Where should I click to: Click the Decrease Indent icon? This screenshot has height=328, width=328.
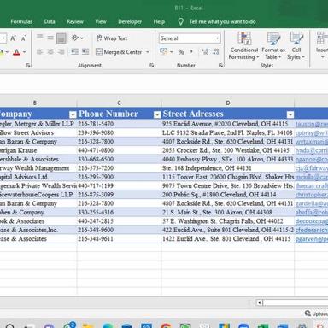(75, 52)
